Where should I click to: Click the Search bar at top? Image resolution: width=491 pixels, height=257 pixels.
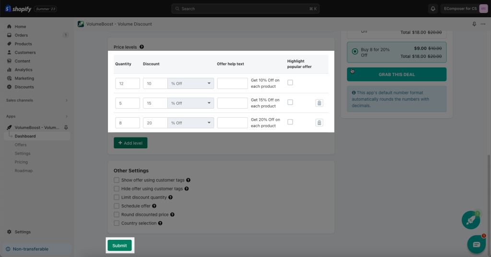pos(245,9)
